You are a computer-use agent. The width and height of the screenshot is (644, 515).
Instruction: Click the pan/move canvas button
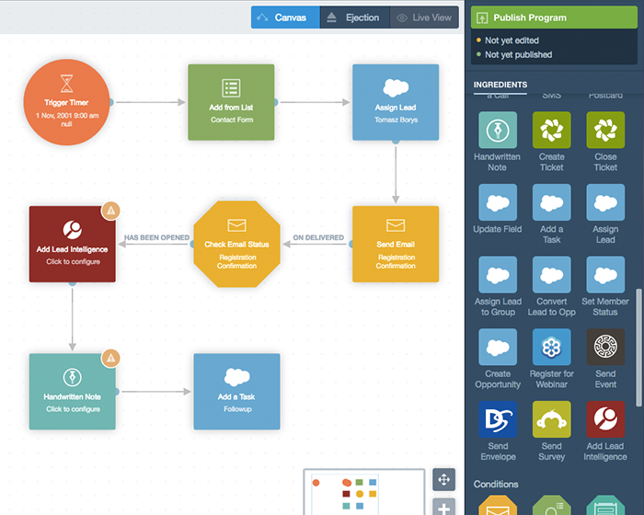444,479
